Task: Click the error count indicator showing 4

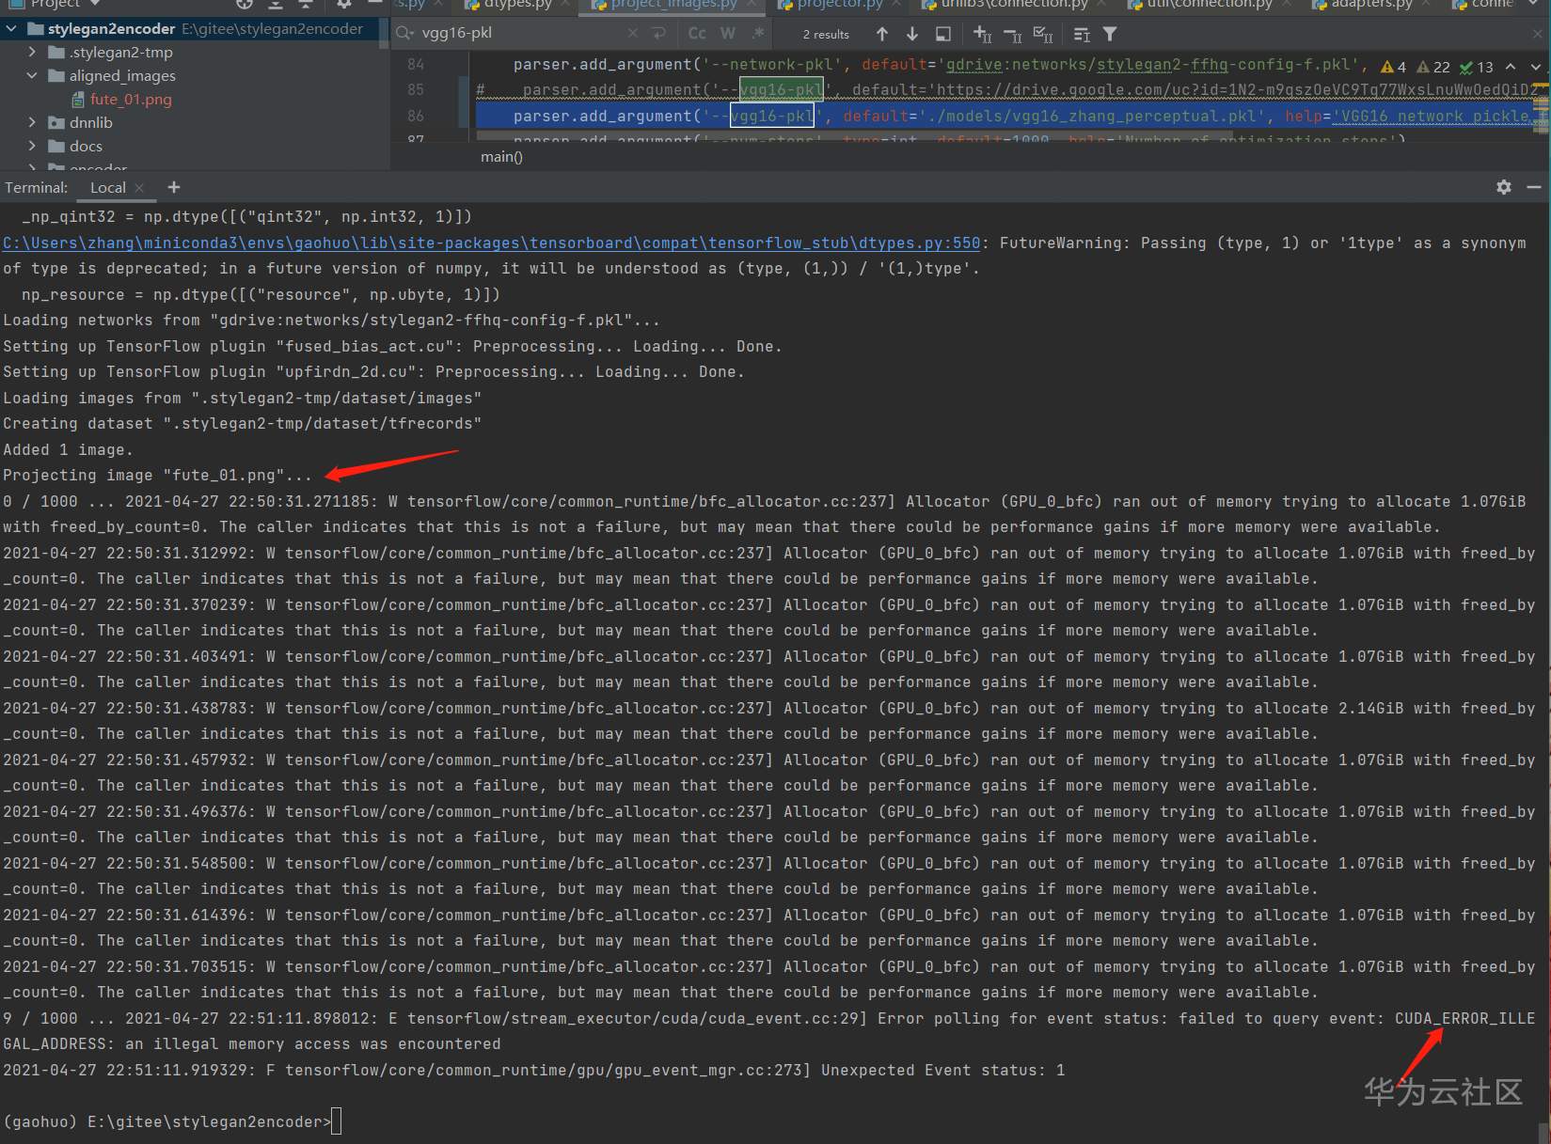Action: (1393, 67)
